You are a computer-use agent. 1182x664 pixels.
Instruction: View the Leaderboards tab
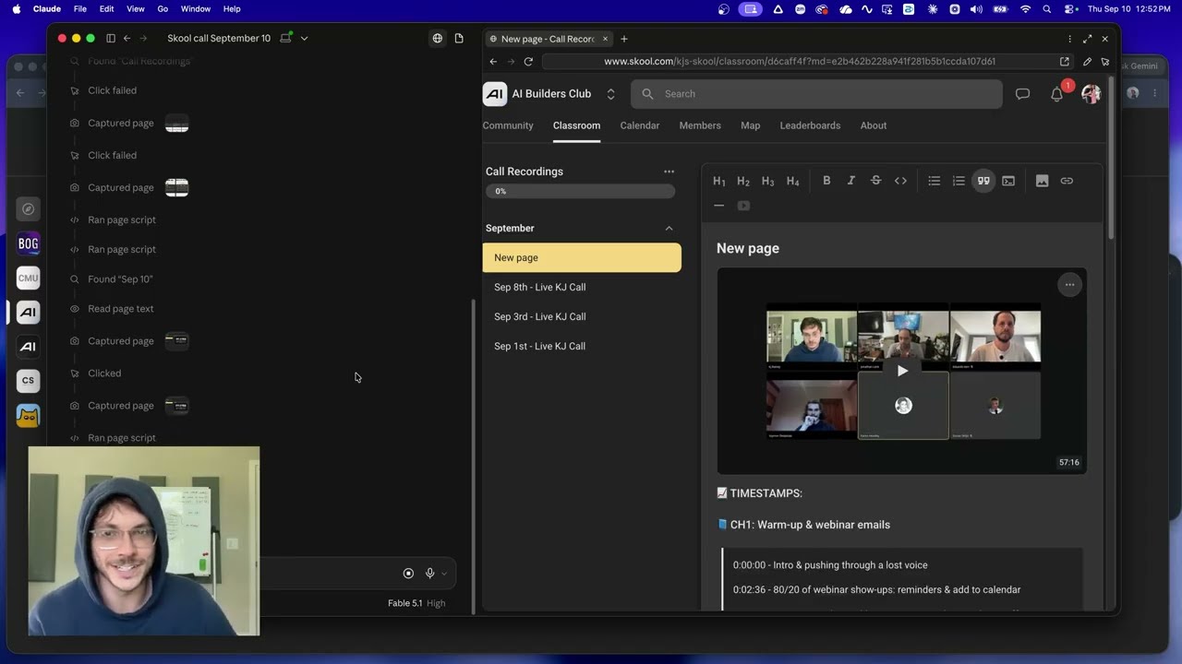810,125
